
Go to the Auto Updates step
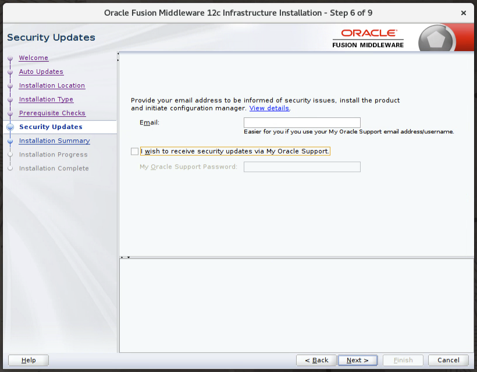click(x=41, y=71)
